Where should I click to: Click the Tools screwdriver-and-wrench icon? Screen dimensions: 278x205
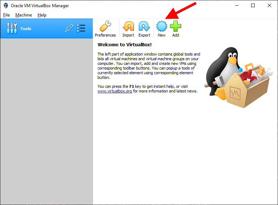pos(12,28)
